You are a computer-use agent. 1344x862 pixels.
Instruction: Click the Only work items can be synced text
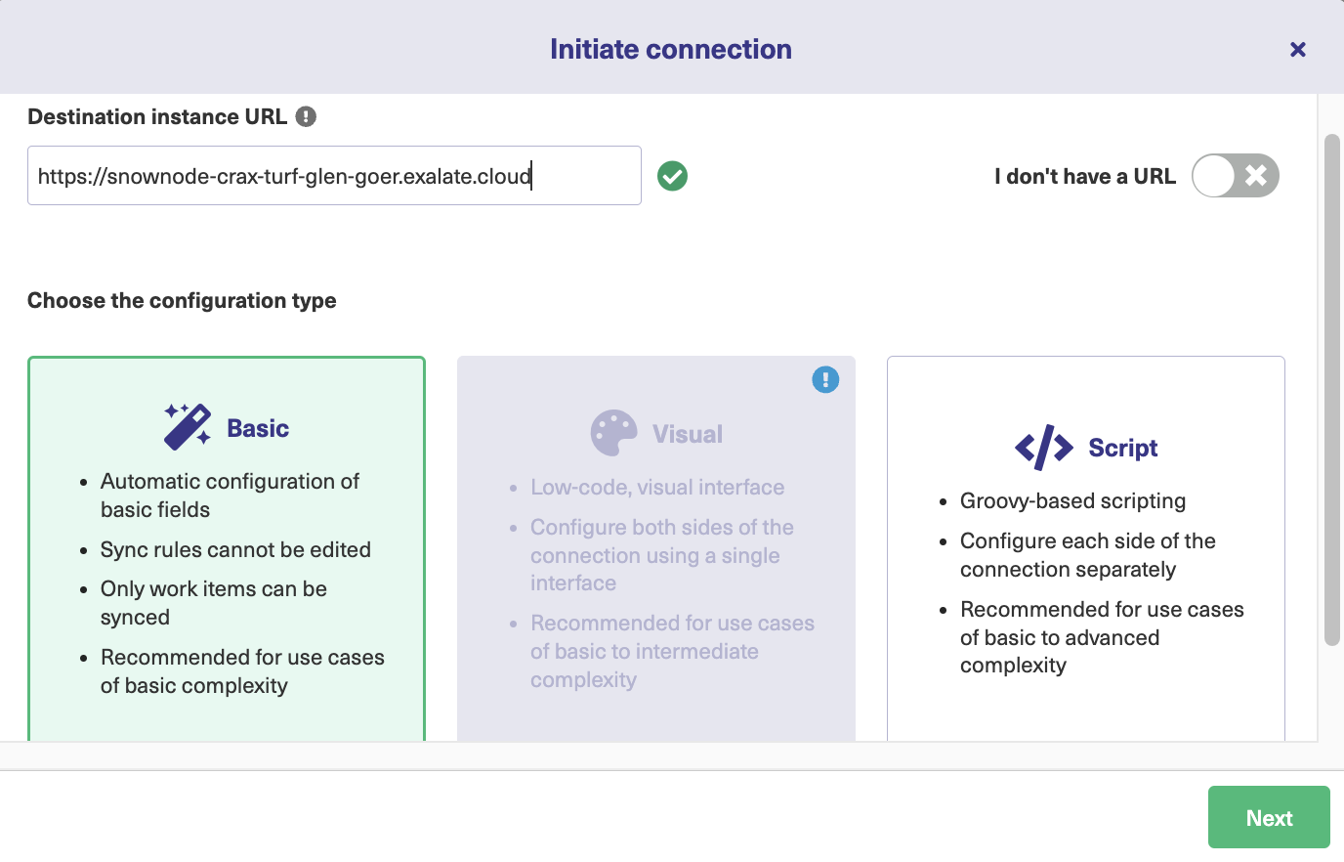(x=214, y=603)
